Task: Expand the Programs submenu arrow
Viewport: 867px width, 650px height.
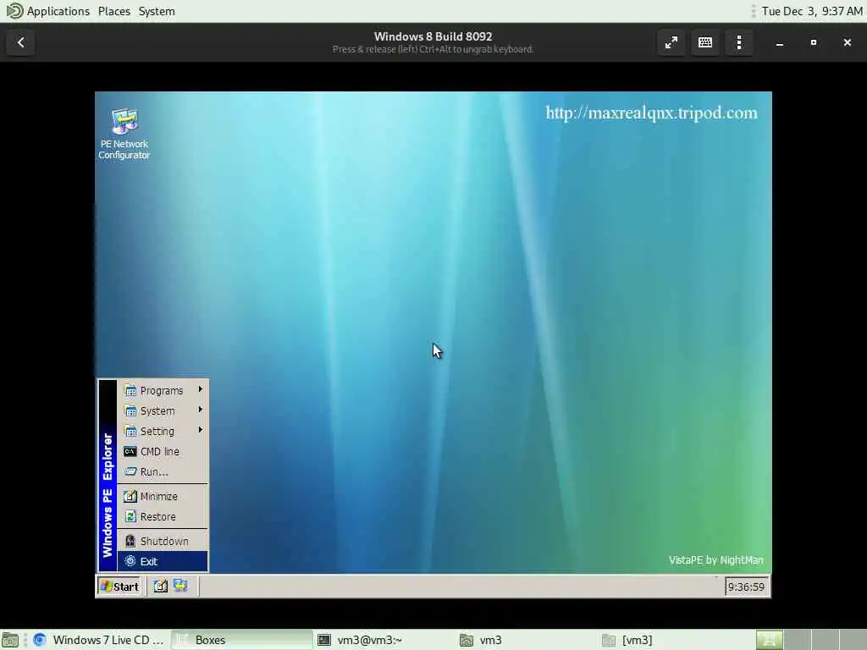Action: click(200, 389)
